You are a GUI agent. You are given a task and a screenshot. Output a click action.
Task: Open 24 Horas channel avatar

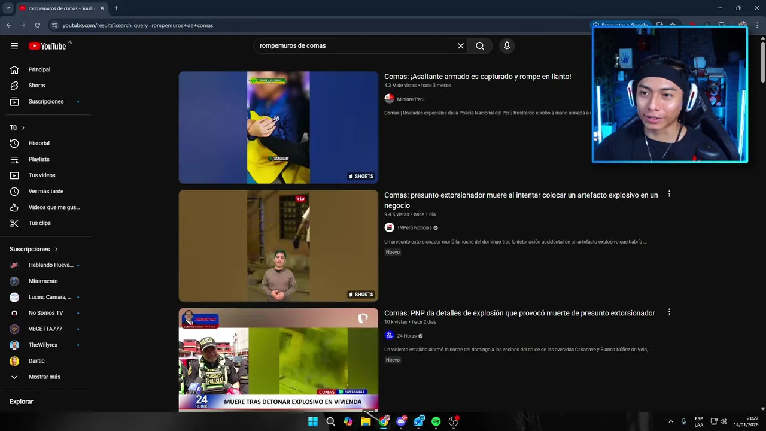389,335
